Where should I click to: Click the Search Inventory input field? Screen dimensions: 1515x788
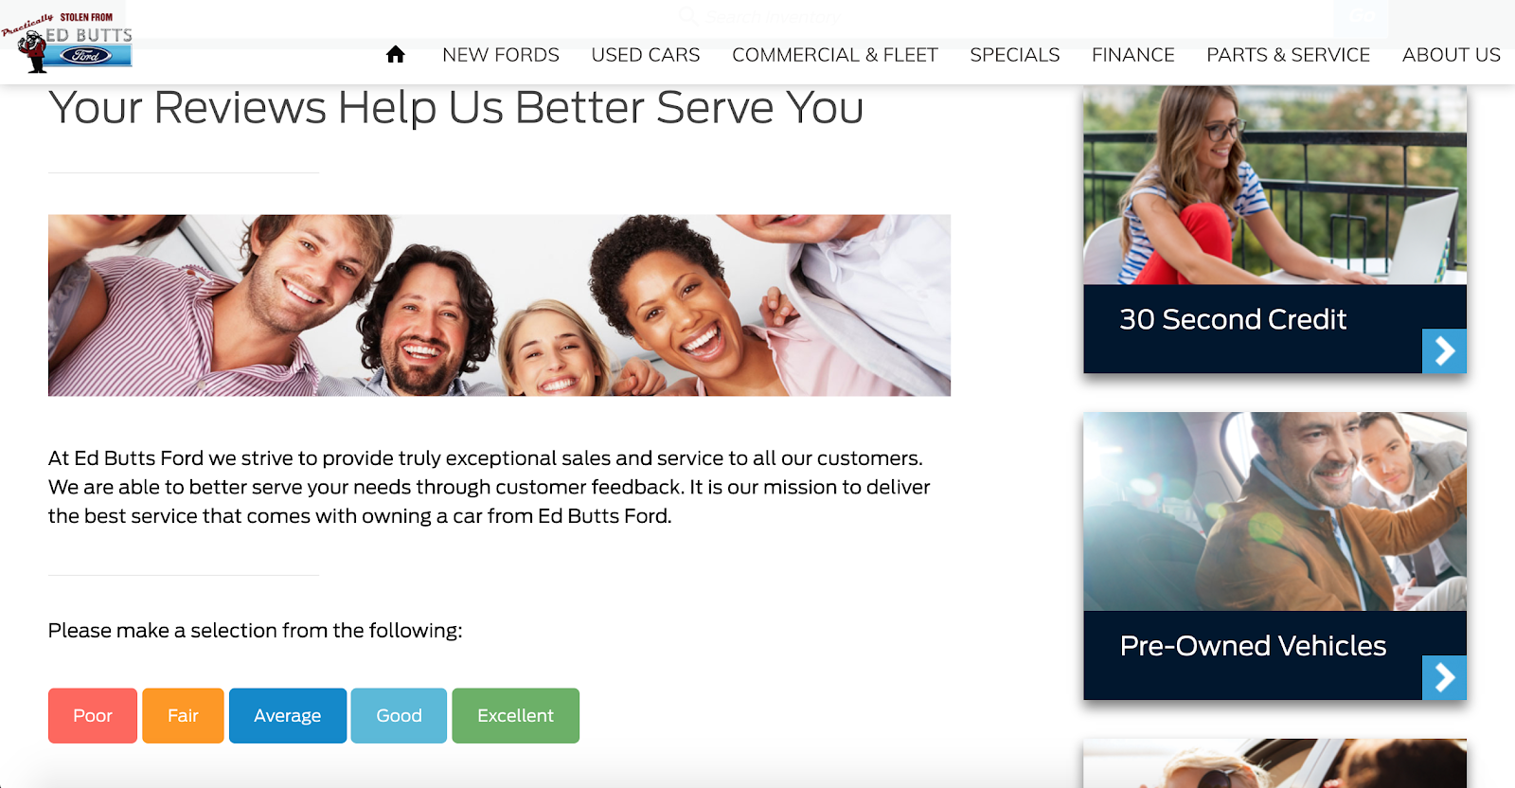pos(1004,16)
